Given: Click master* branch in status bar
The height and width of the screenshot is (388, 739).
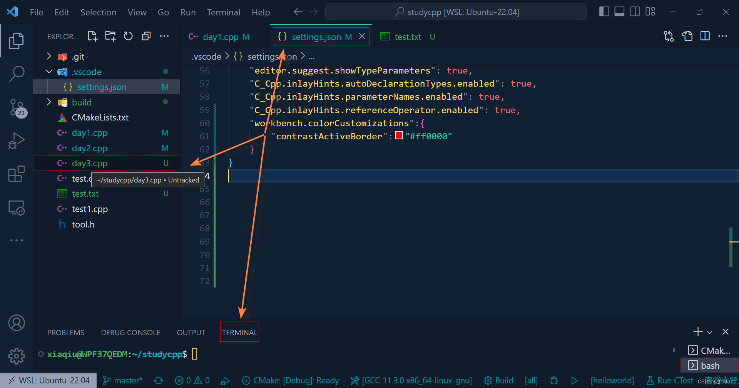Looking at the screenshot, I should (x=122, y=380).
